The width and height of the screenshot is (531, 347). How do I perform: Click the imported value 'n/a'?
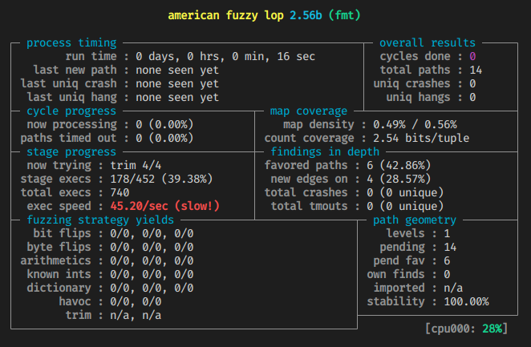click(453, 288)
